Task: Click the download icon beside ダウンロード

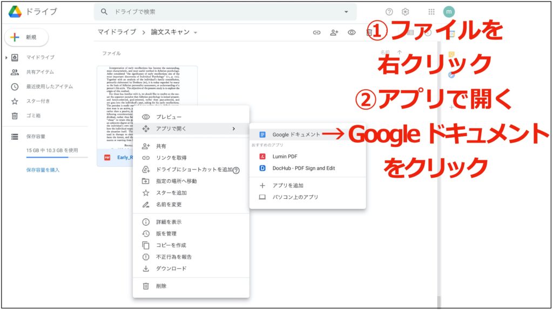Action: [x=146, y=268]
